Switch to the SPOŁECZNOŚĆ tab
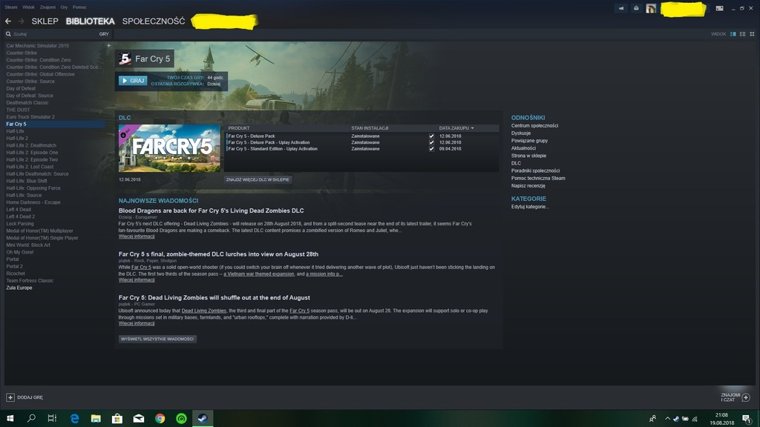 [154, 21]
